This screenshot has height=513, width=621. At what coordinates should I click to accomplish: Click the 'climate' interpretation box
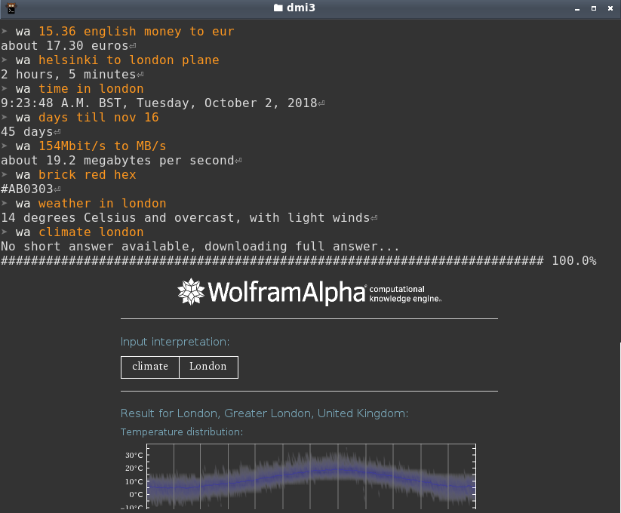[150, 367]
